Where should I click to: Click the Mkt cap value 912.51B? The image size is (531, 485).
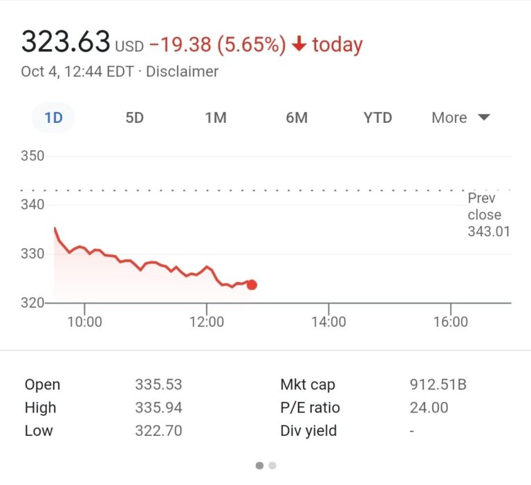click(x=438, y=385)
